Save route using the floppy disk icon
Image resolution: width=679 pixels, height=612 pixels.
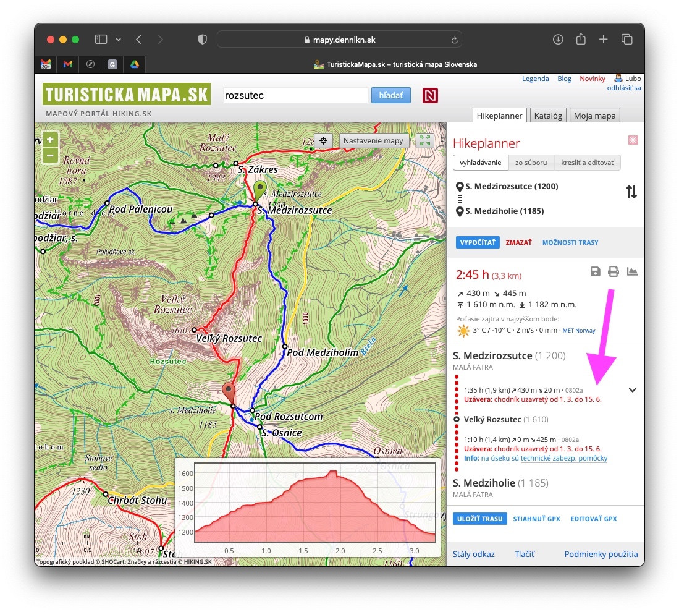pyautogui.click(x=595, y=271)
